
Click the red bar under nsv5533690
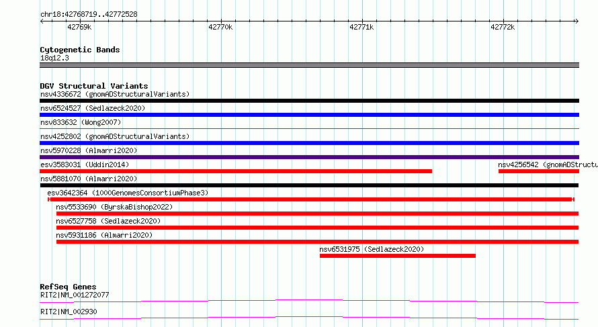(317, 214)
